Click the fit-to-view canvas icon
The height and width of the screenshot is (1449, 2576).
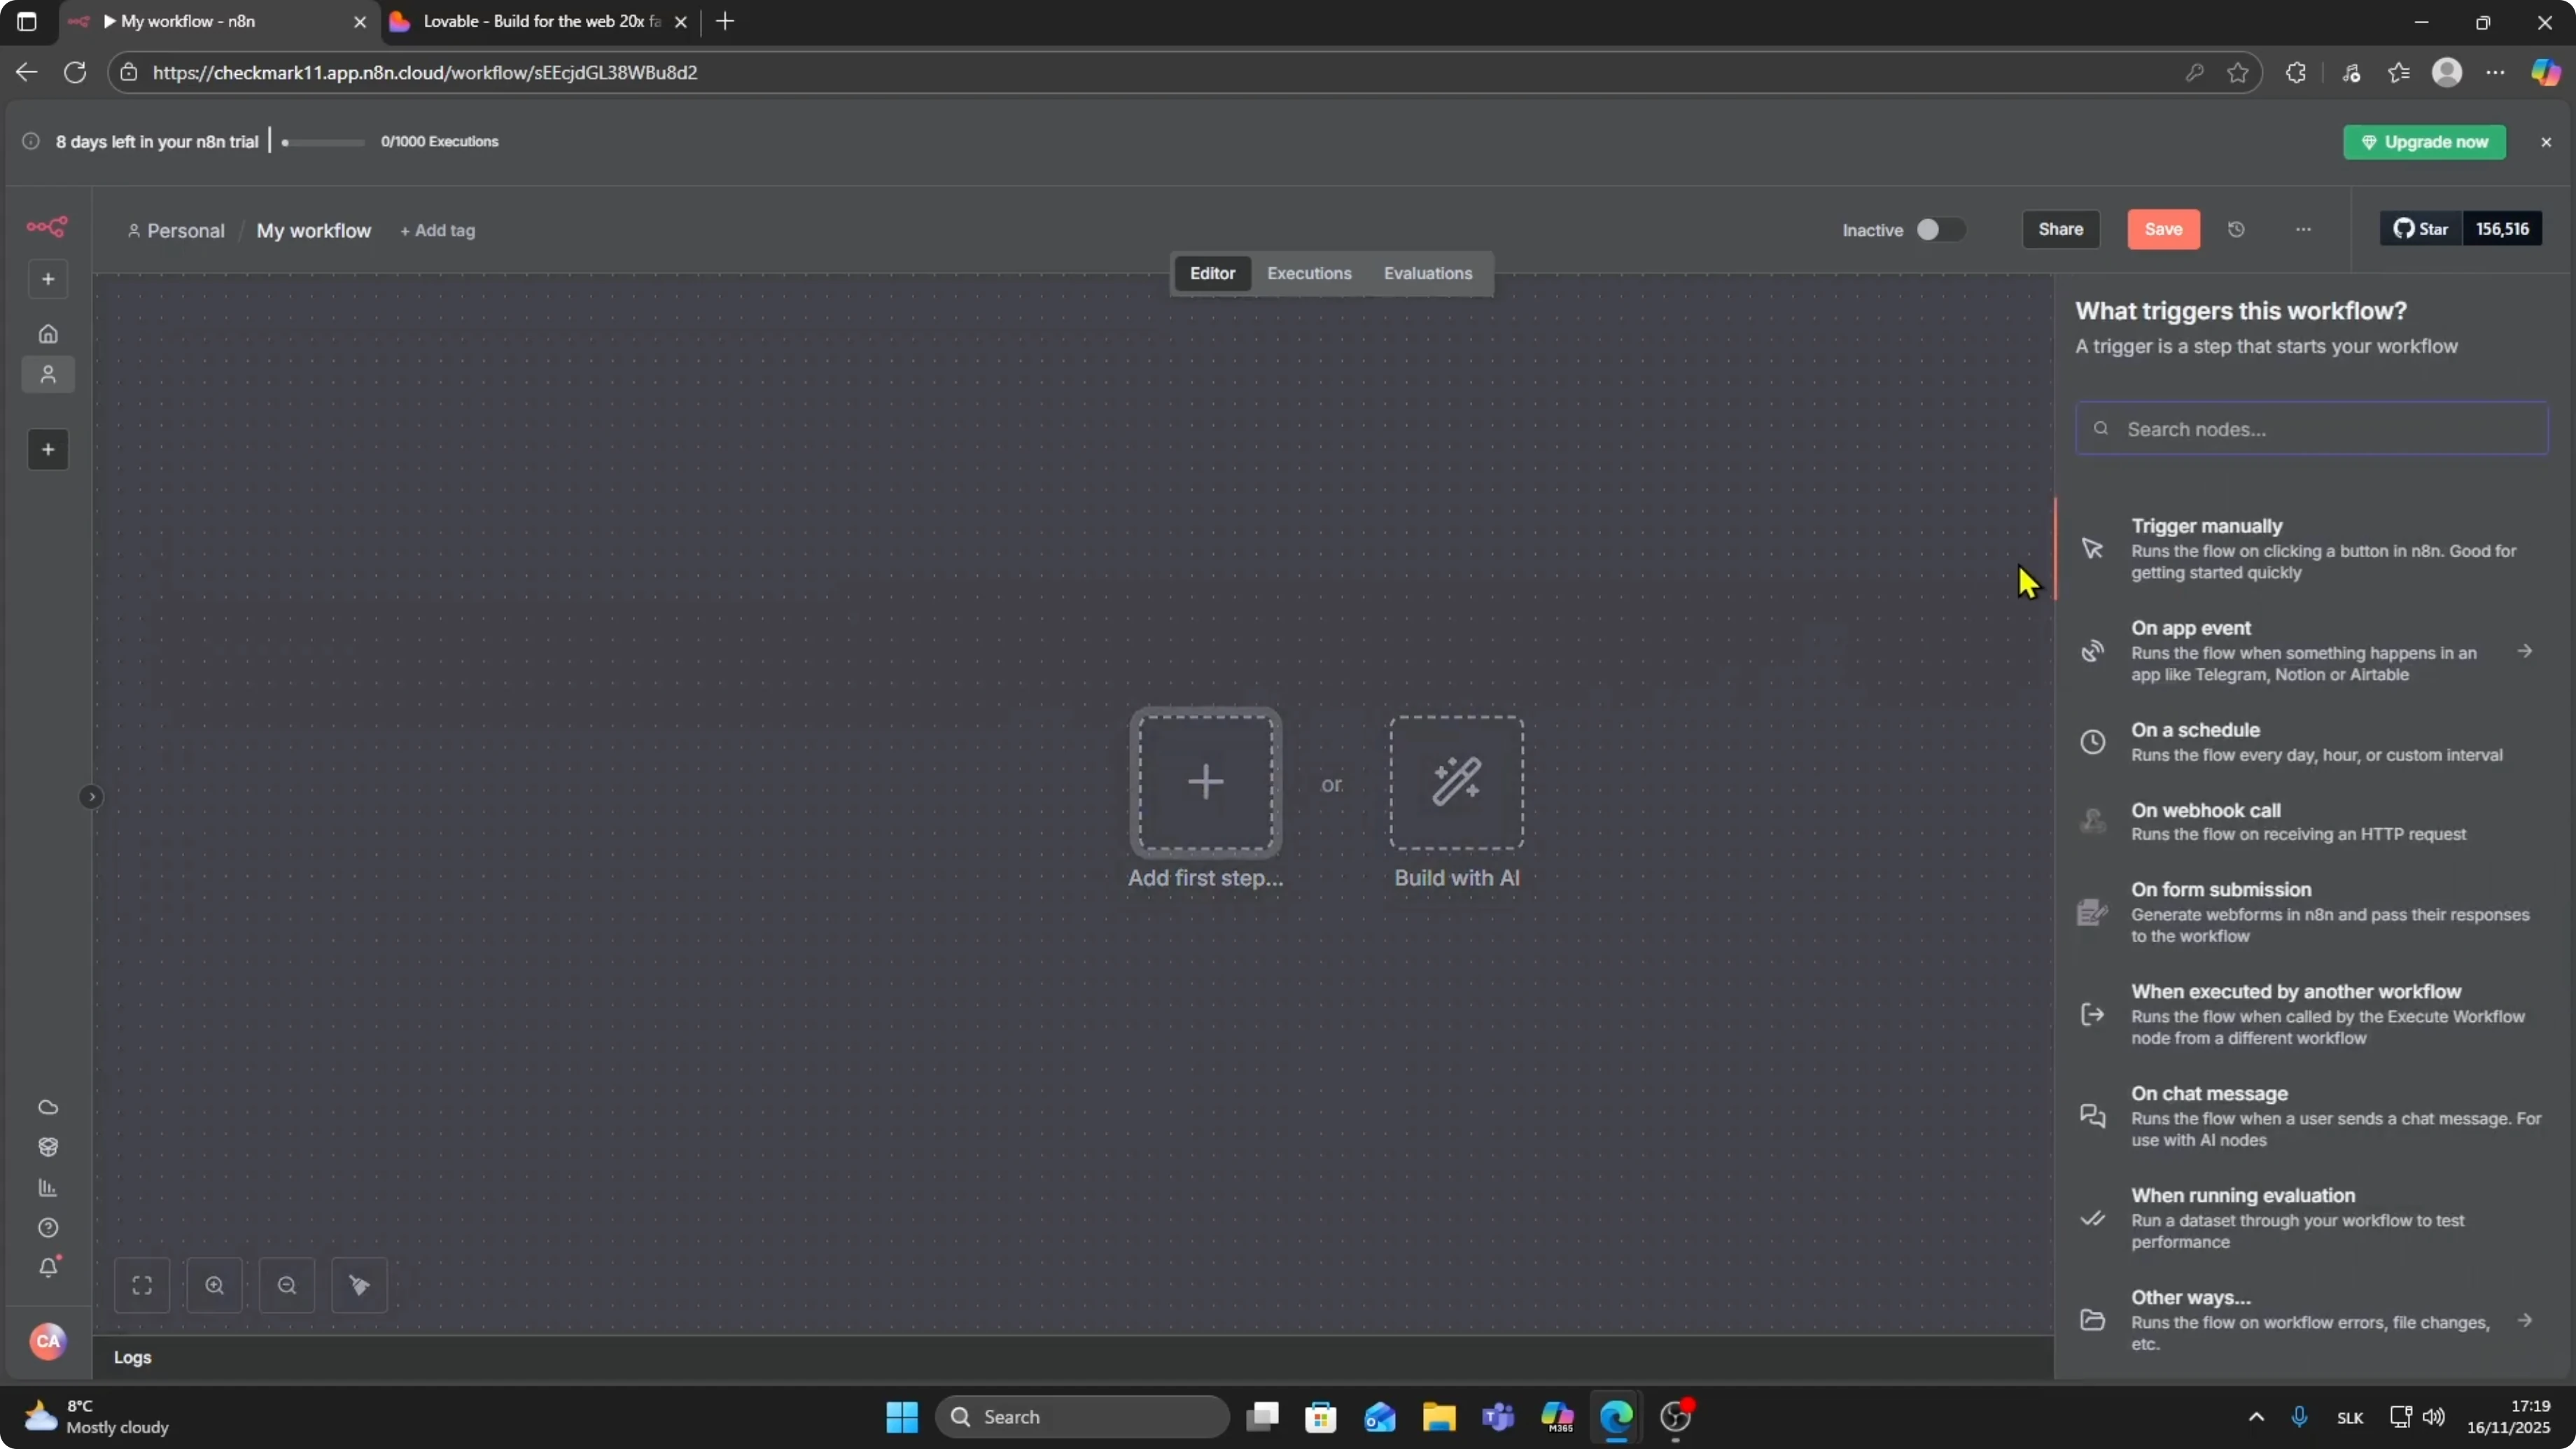(142, 1285)
